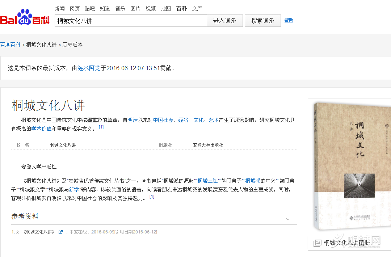Image resolution: width=391 pixels, height=257 pixels.
Task: Open the 《桐城文化八讲》 reference link
Action: [39, 232]
